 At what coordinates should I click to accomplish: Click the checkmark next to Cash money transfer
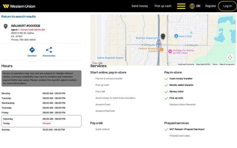click(x=166, y=79)
